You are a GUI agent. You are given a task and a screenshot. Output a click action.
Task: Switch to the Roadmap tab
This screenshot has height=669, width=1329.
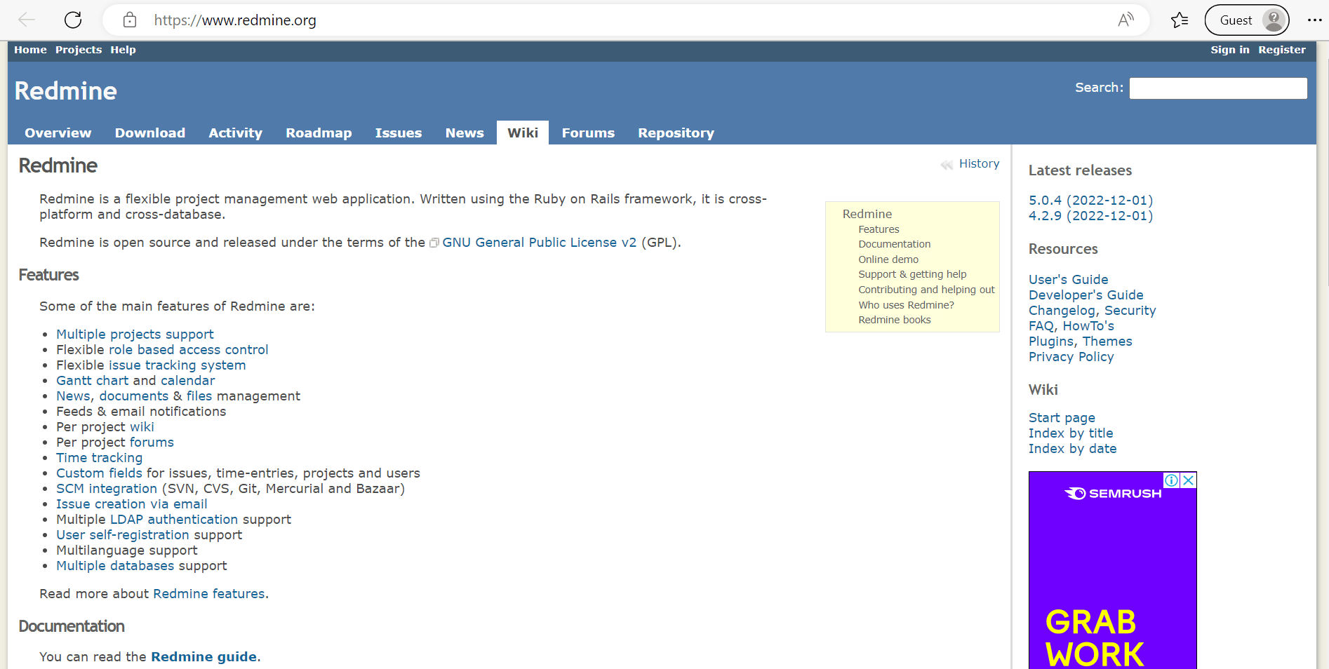(319, 133)
